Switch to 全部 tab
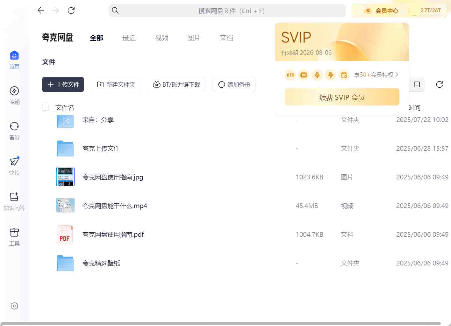Image resolution: width=451 pixels, height=326 pixels. point(97,38)
